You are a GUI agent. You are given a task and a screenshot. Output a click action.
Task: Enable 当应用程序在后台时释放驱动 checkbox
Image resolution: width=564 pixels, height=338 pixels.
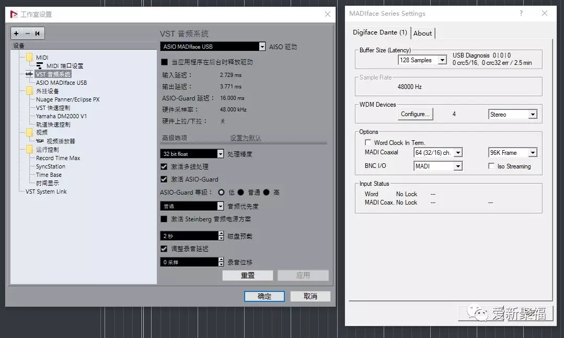point(164,62)
